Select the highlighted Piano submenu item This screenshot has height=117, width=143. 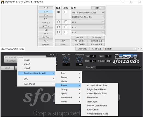(x=68, y=85)
